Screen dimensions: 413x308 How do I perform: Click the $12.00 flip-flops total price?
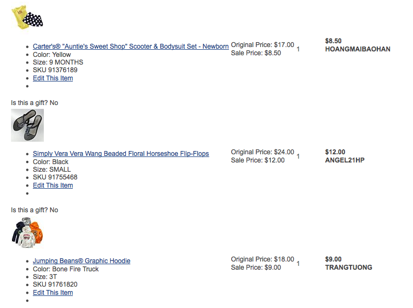coord(335,152)
